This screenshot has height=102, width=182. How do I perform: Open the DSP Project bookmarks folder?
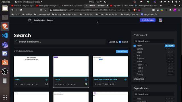(x=86, y=14)
